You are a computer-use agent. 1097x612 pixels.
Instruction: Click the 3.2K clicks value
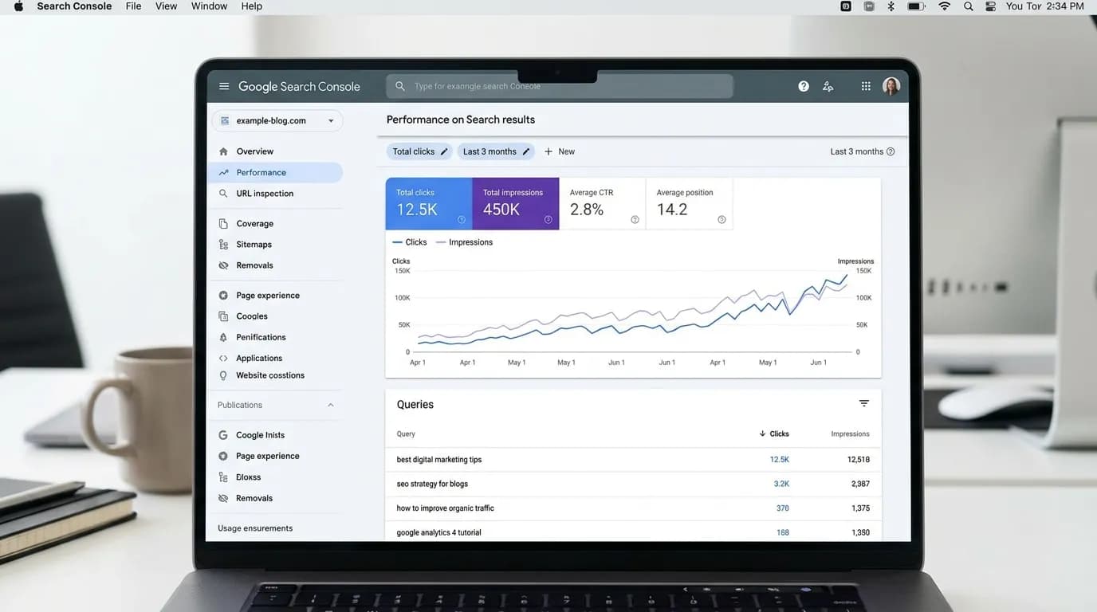[x=781, y=484]
